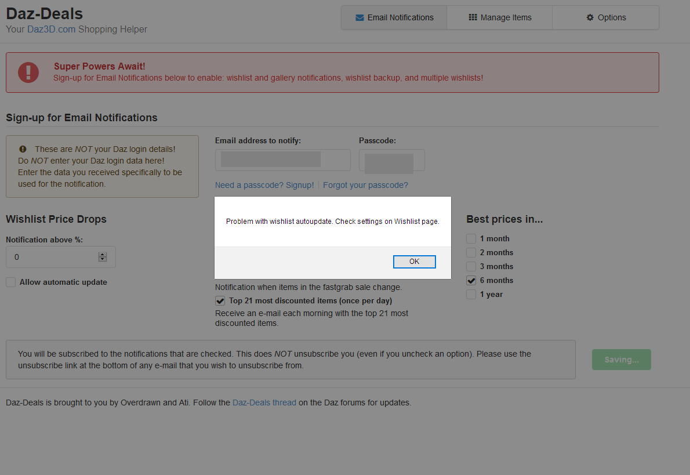Viewport: 690px width, 475px height.
Task: Follow the Daz3D.com link in header
Action: [x=52, y=30]
